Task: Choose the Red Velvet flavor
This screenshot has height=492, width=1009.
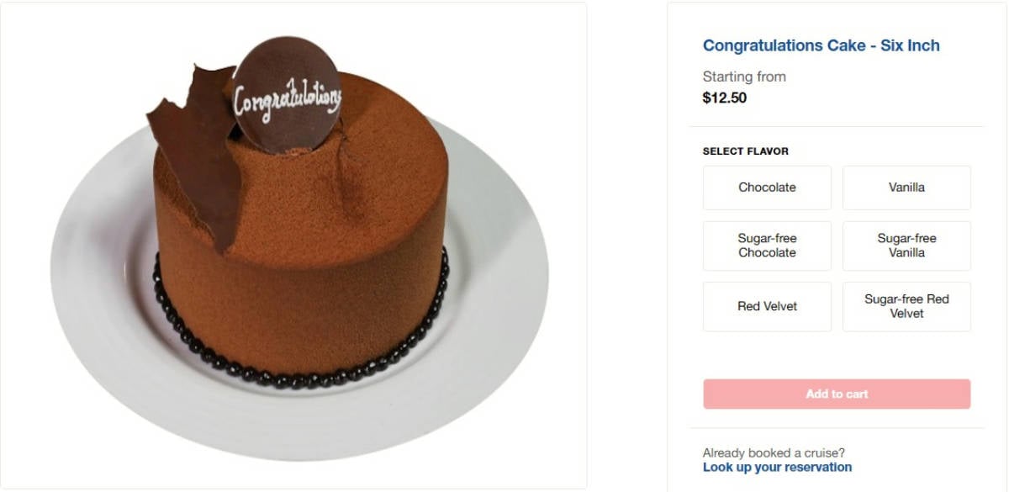Action: point(767,306)
